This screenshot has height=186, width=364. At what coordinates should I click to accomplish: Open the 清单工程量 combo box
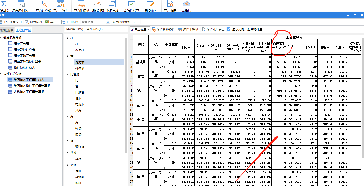(140, 29)
